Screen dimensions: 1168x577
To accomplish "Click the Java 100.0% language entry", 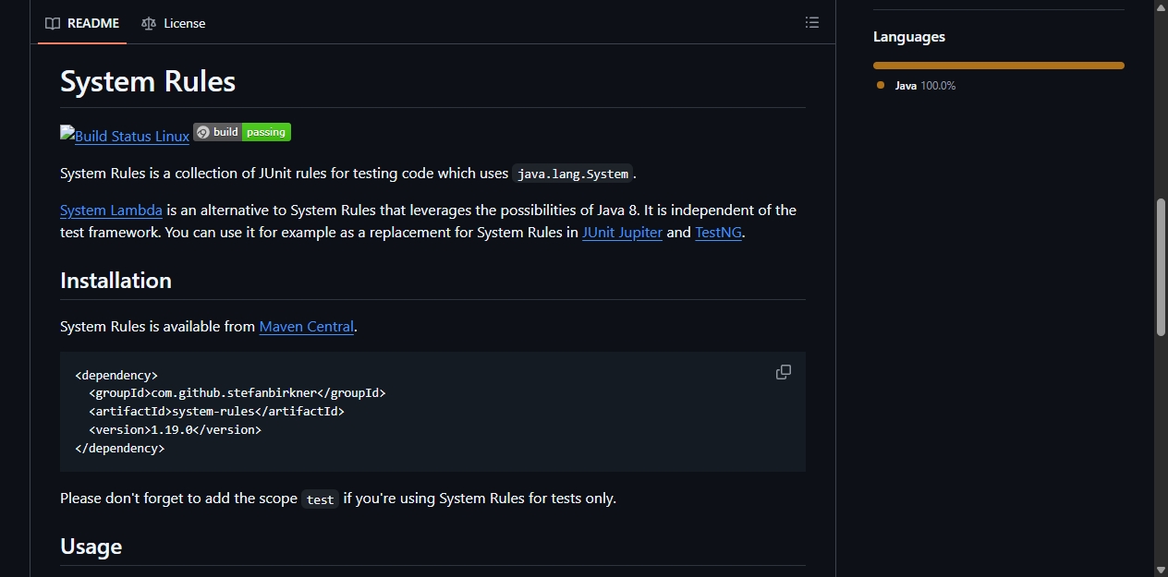I will click(x=917, y=85).
